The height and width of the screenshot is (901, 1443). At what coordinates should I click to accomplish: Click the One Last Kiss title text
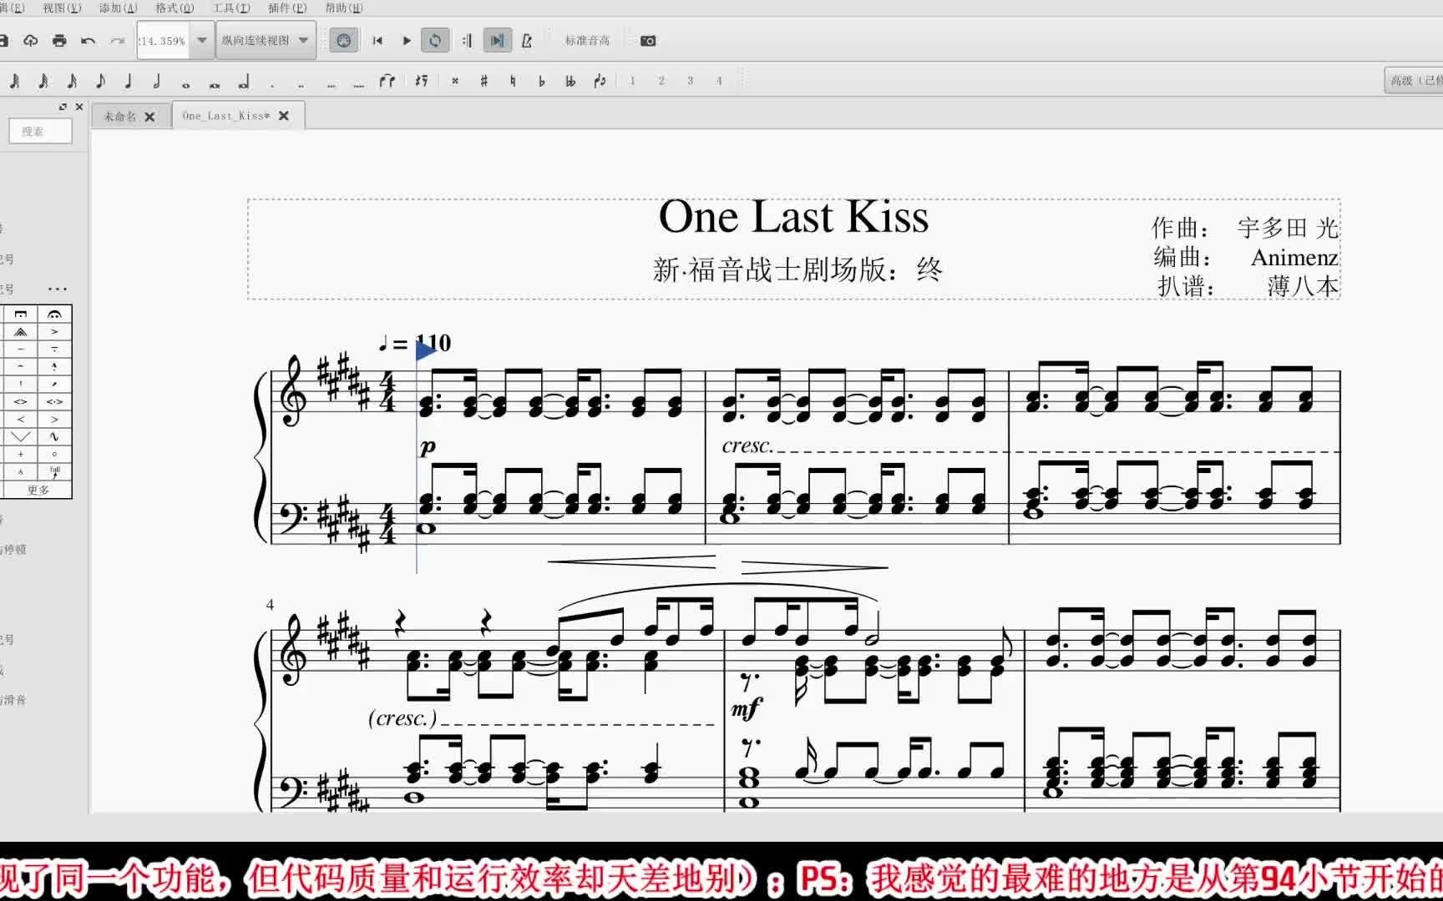click(793, 217)
